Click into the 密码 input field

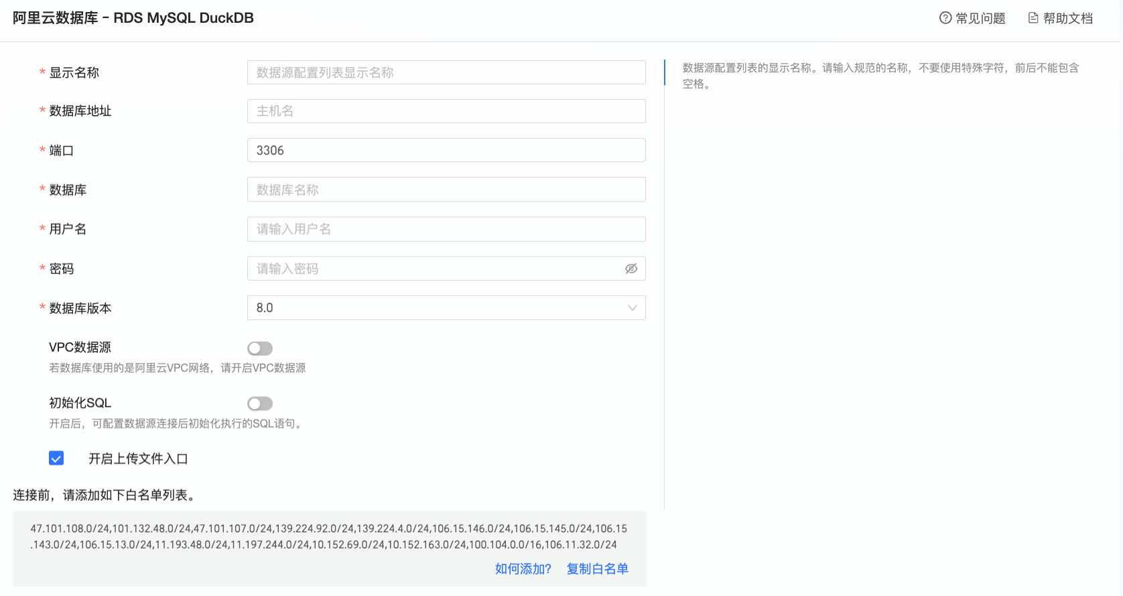(446, 269)
